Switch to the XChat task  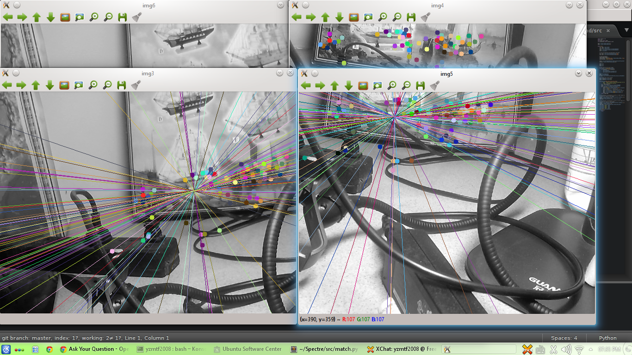pos(402,349)
